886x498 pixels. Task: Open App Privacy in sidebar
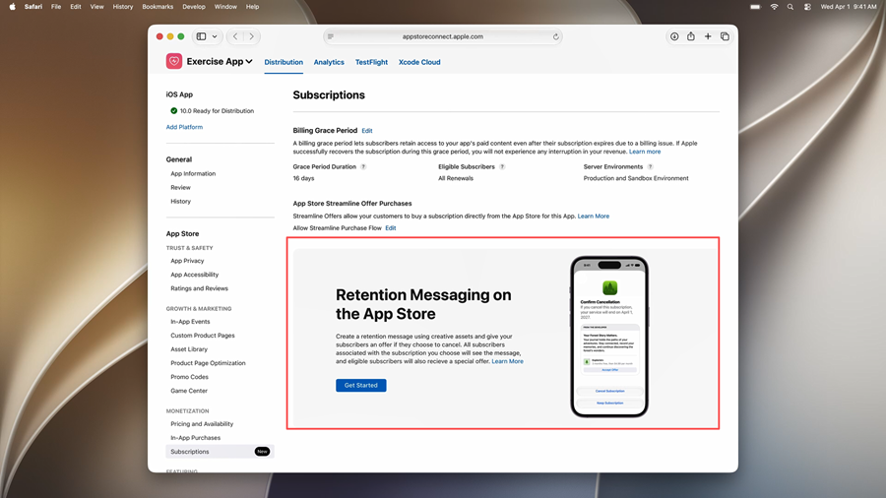coord(187,261)
